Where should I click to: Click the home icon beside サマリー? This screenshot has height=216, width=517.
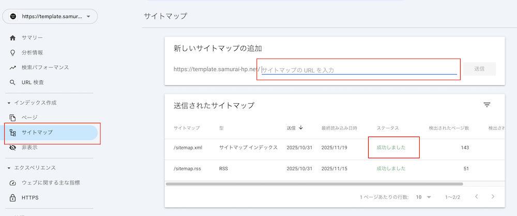[13, 38]
